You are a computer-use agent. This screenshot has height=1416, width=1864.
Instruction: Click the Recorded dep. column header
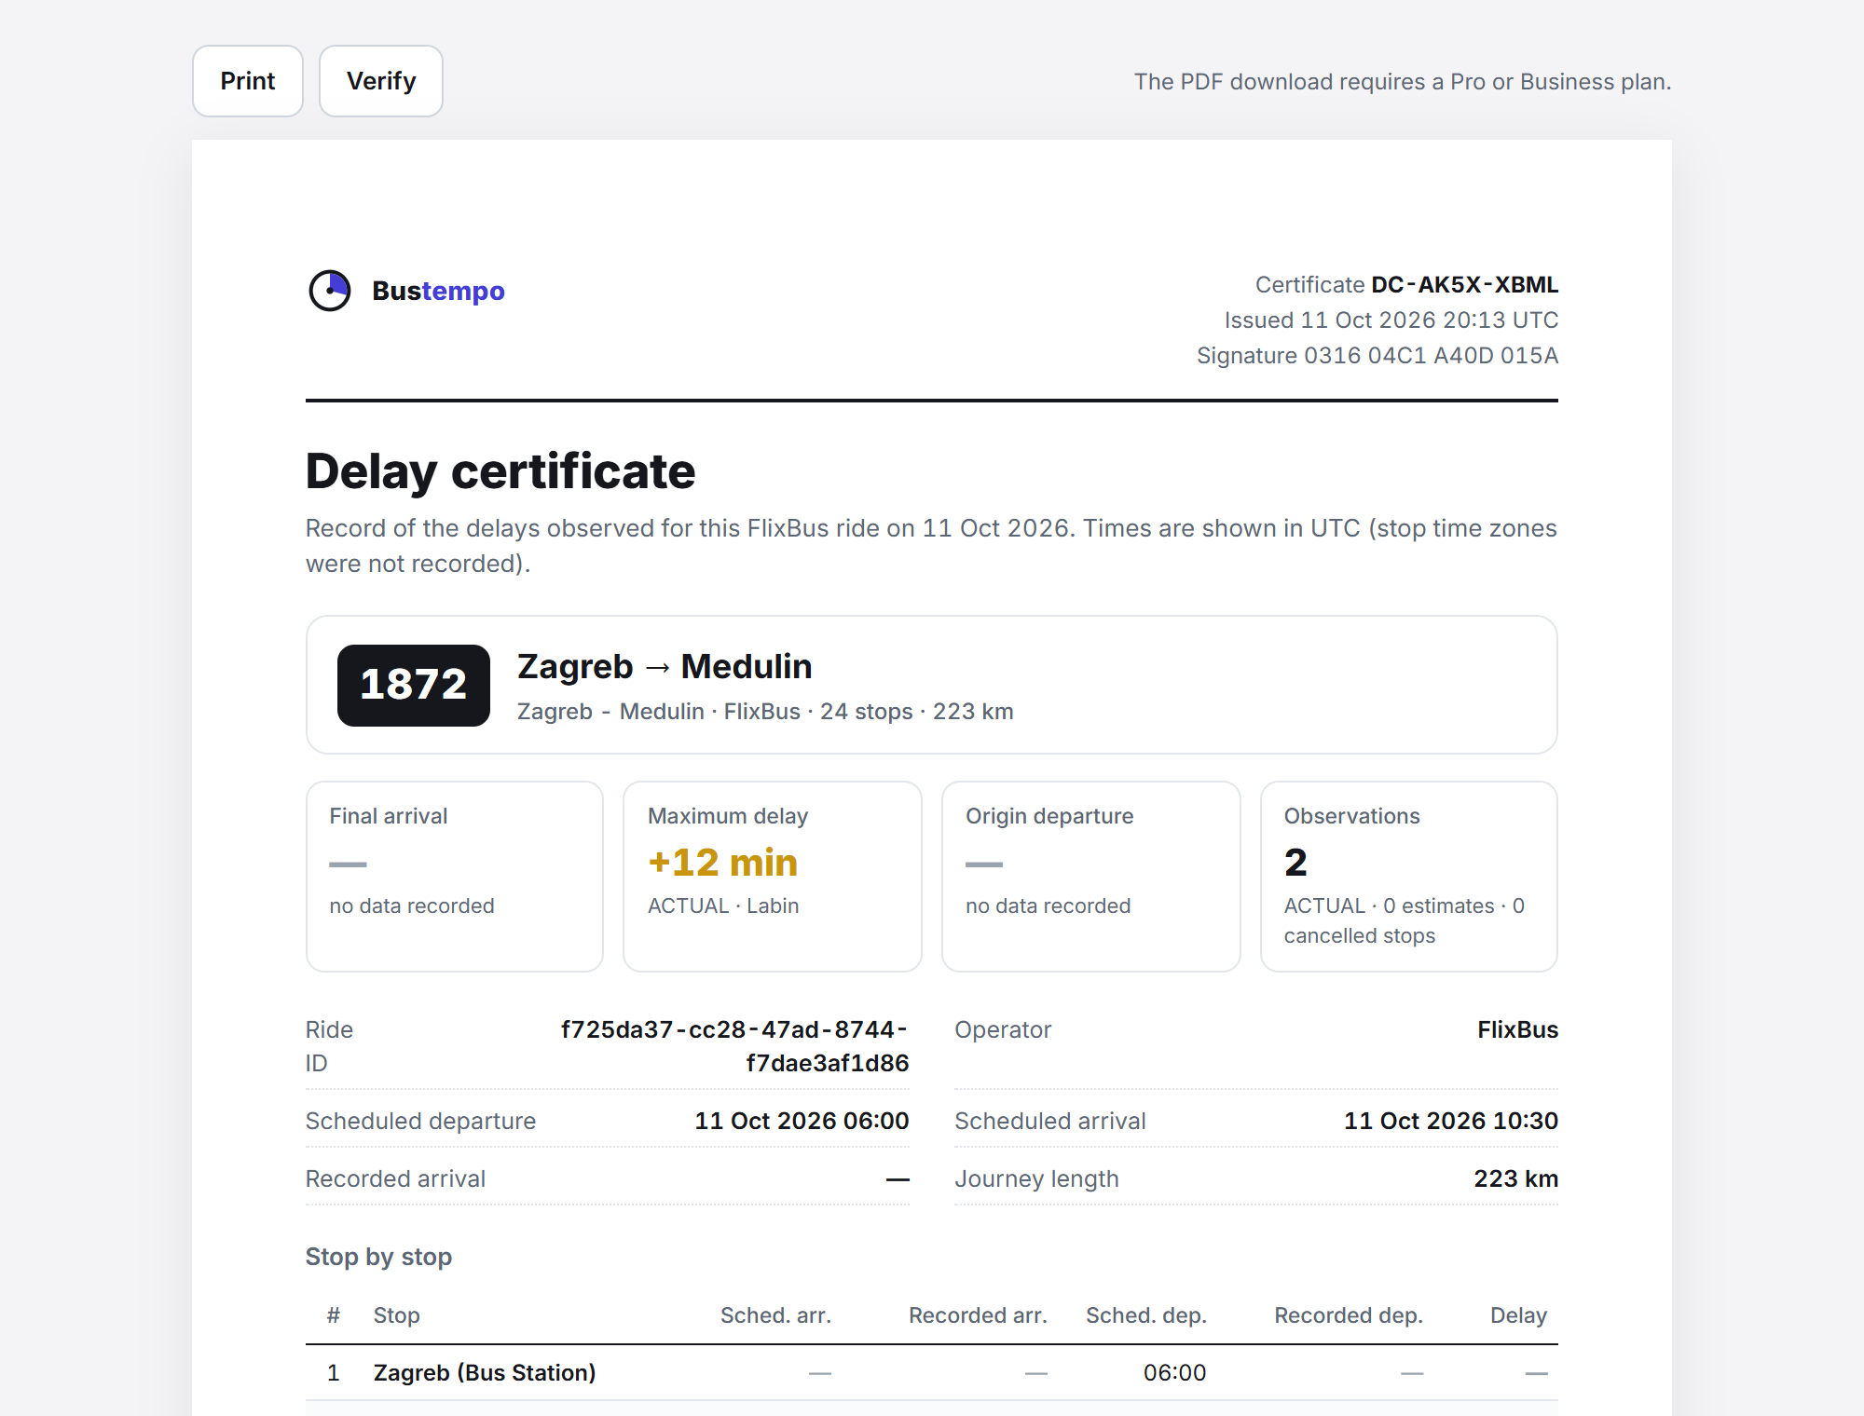[x=1349, y=1315]
